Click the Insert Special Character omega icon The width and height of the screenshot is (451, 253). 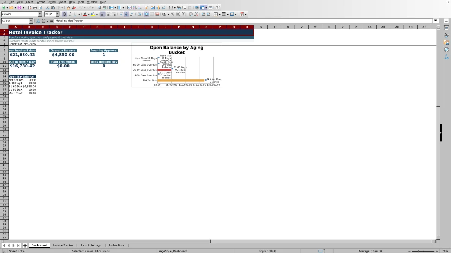coord(171,7)
